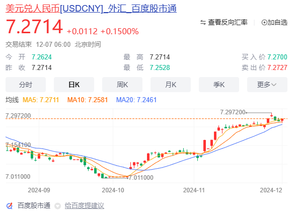
Task: Open the 月K chart tab
Action: pyautogui.click(x=171, y=85)
